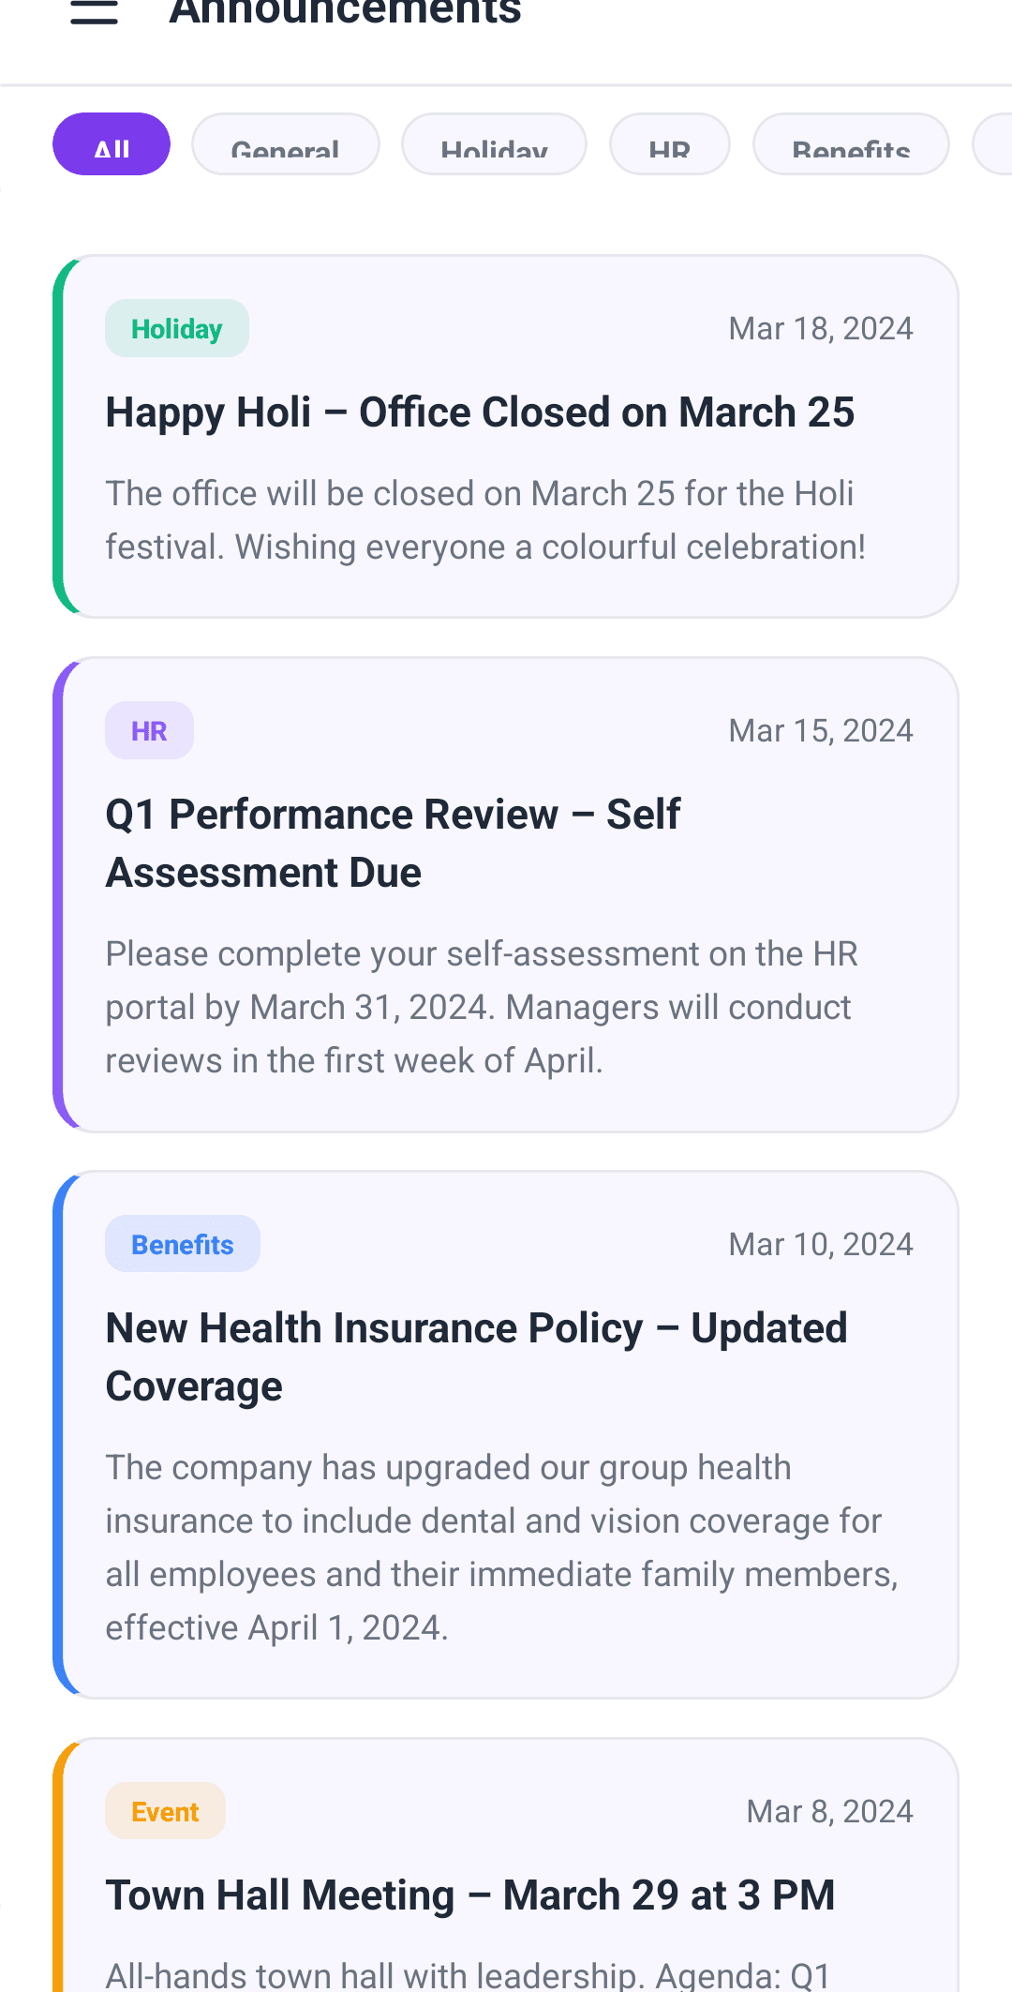Image resolution: width=1012 pixels, height=1992 pixels.
Task: Filter announcements by General
Action: pyautogui.click(x=285, y=146)
